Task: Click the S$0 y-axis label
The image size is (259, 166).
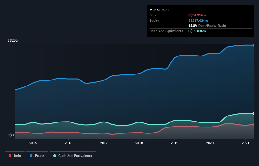Action: click(11, 135)
